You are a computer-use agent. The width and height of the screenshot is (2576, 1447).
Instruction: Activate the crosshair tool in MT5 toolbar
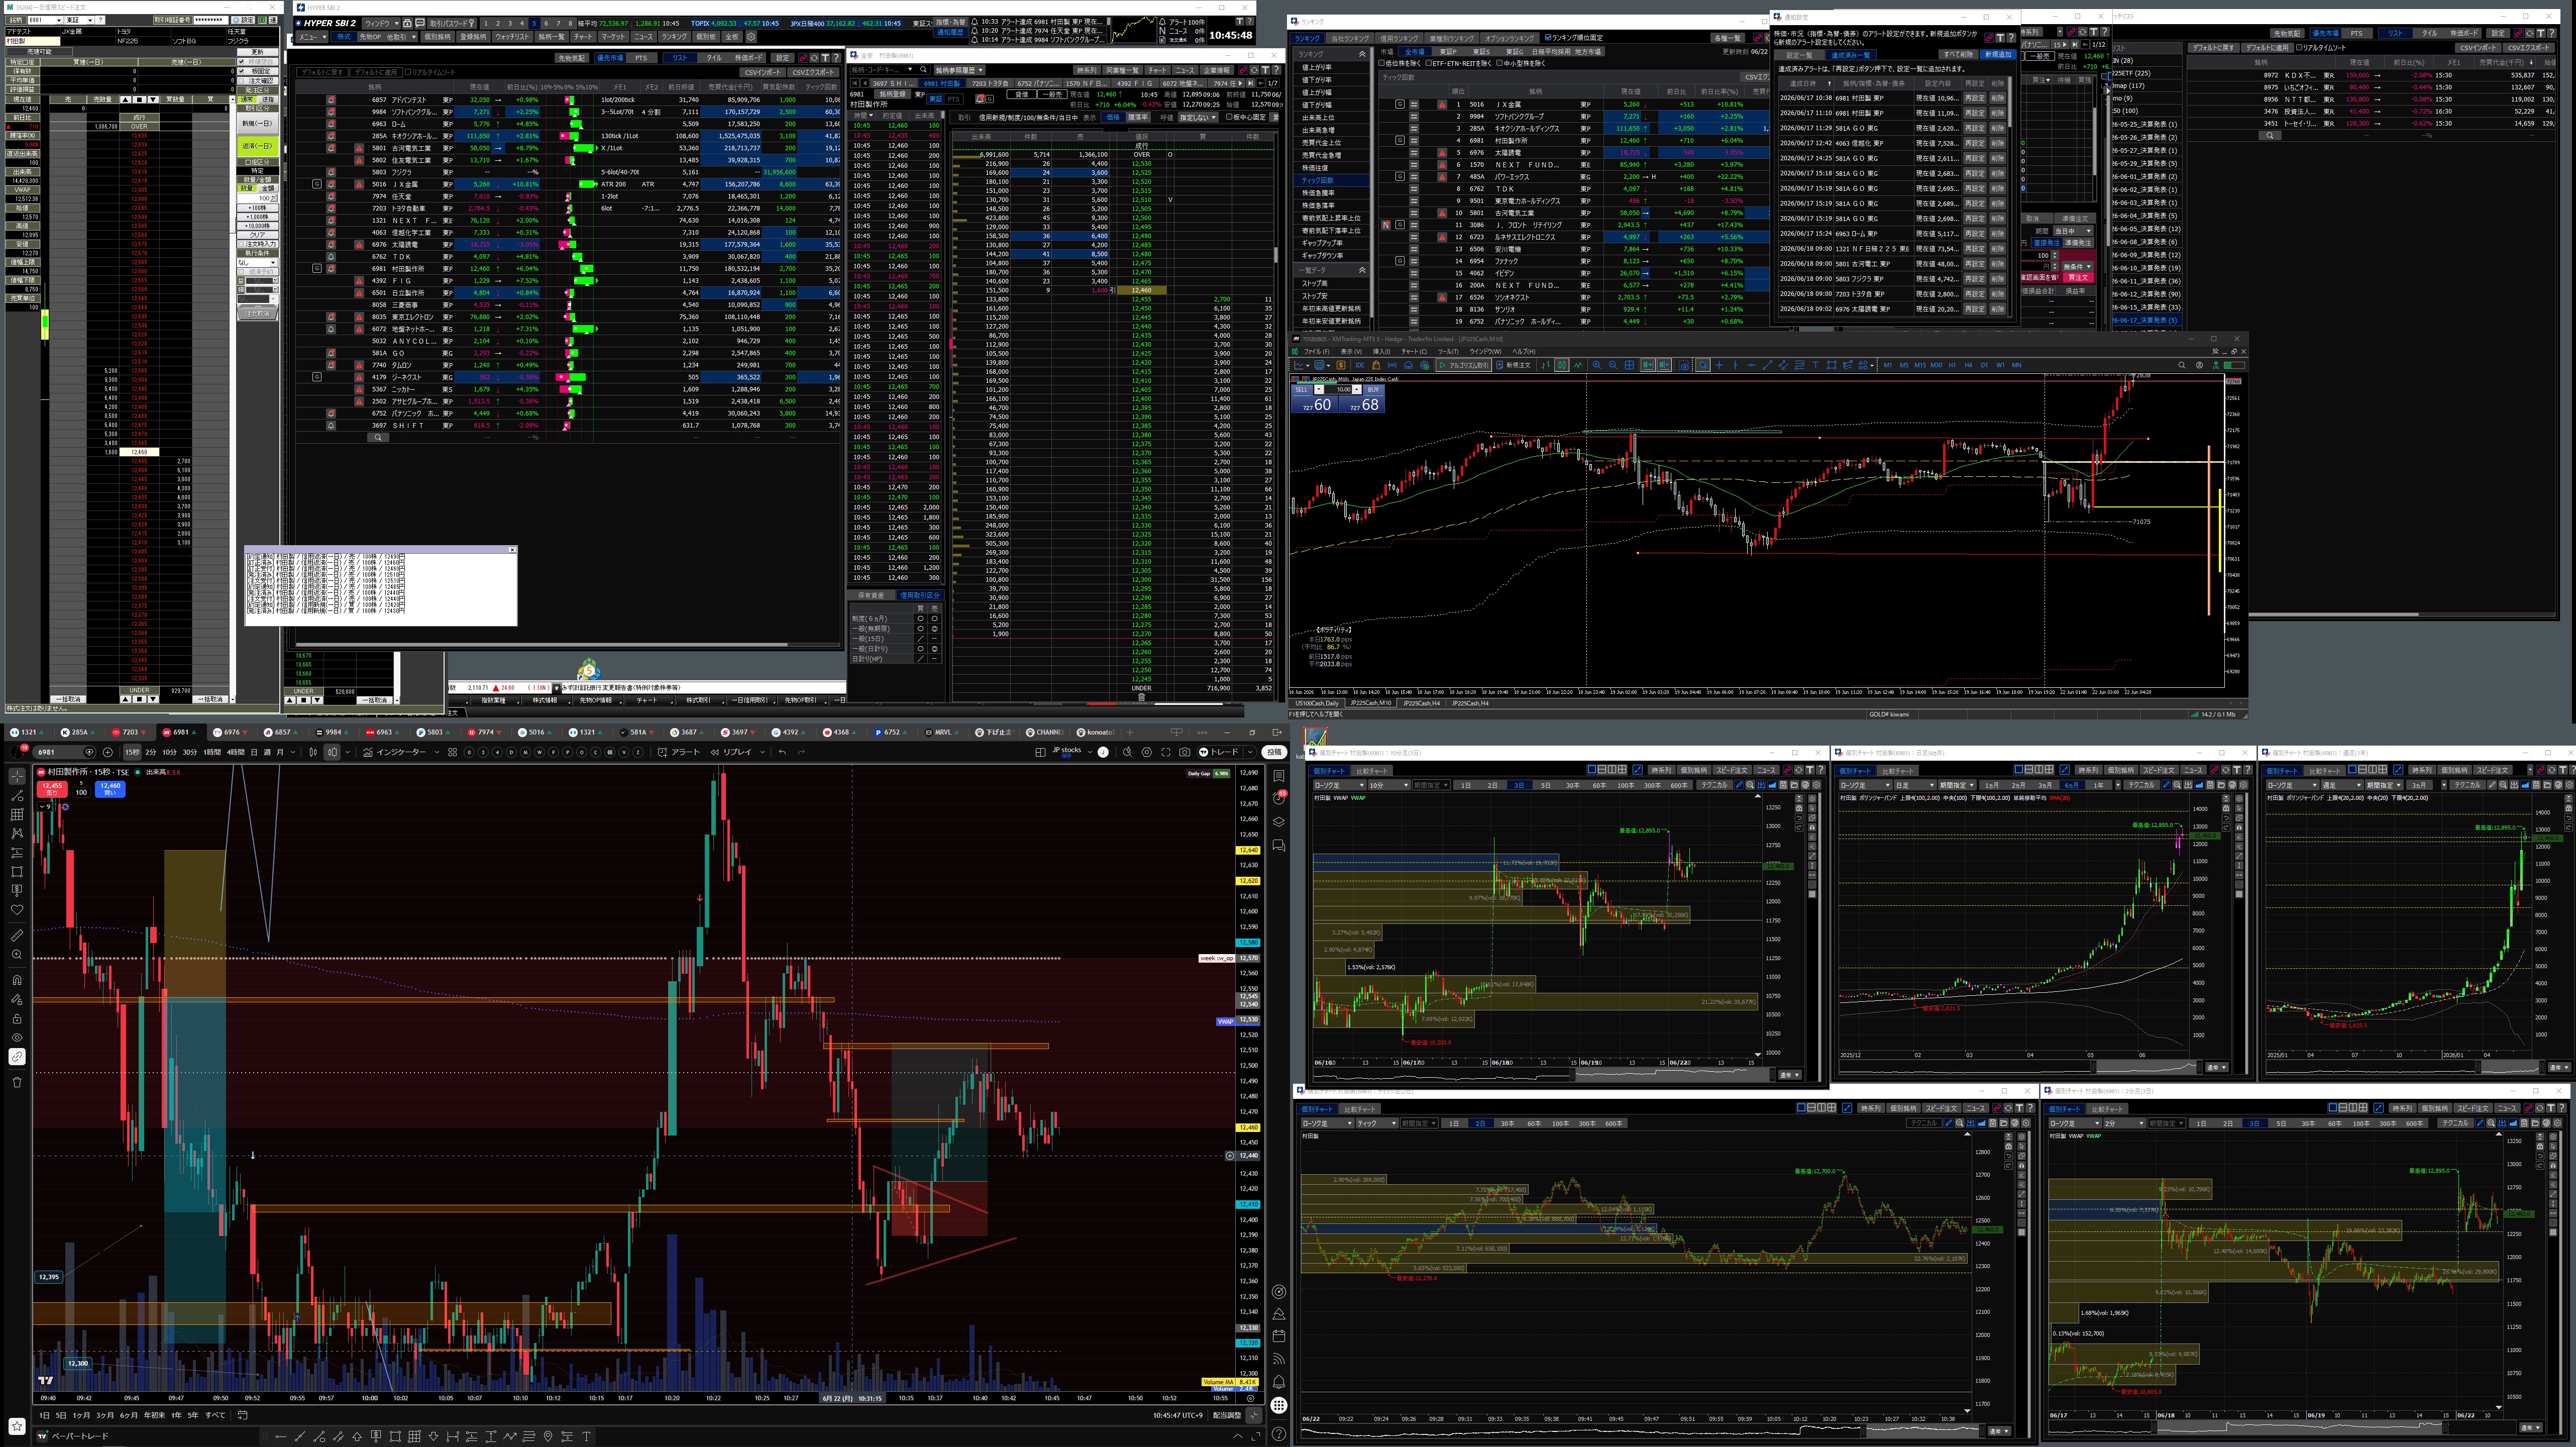(x=1719, y=365)
